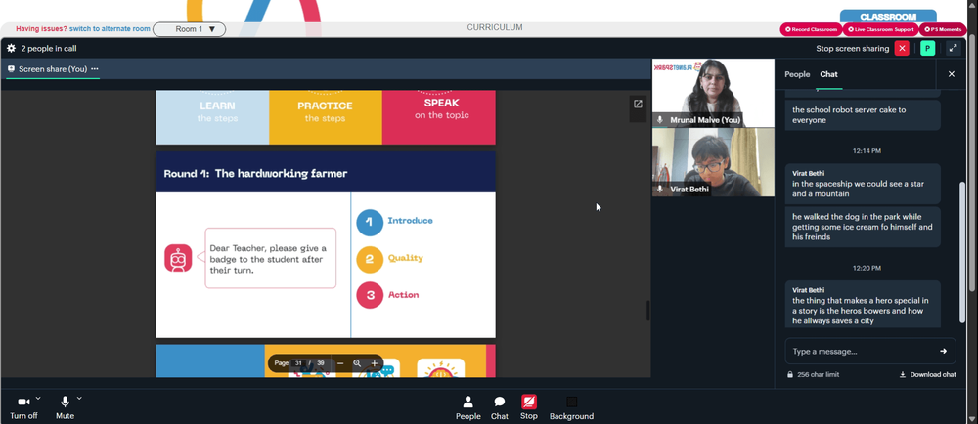Click Mrunal Malve video thumbnail
978x424 pixels.
click(x=713, y=93)
